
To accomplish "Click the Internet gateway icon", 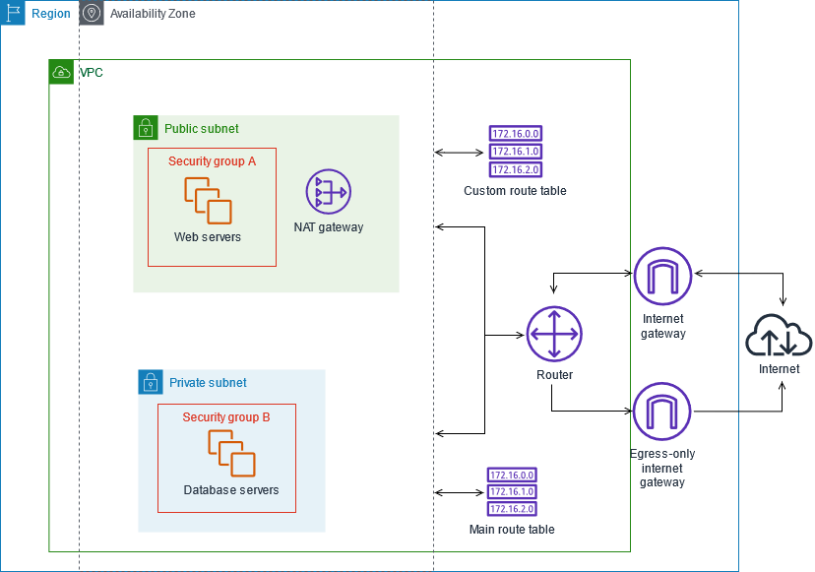I will [661, 277].
